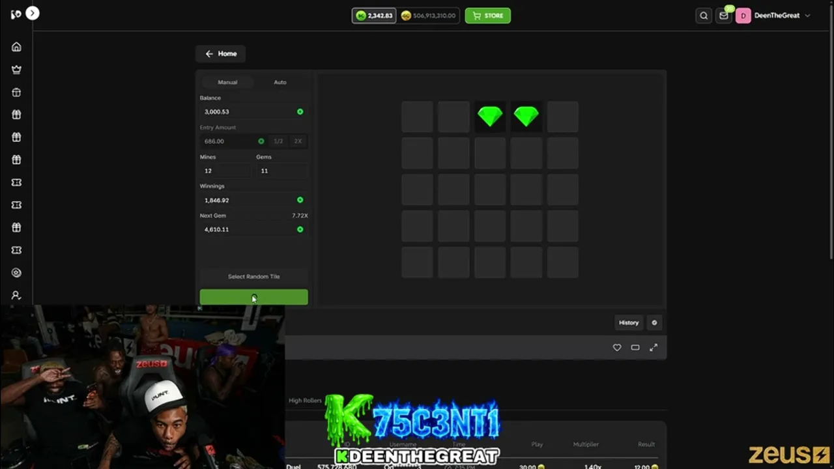This screenshot has width=834, height=469.
Task: Click the Mines field showing 12
Action: (x=225, y=171)
